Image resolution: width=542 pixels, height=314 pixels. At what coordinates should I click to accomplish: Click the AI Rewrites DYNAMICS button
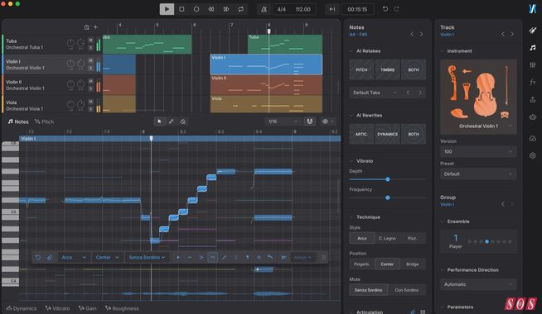(x=388, y=134)
